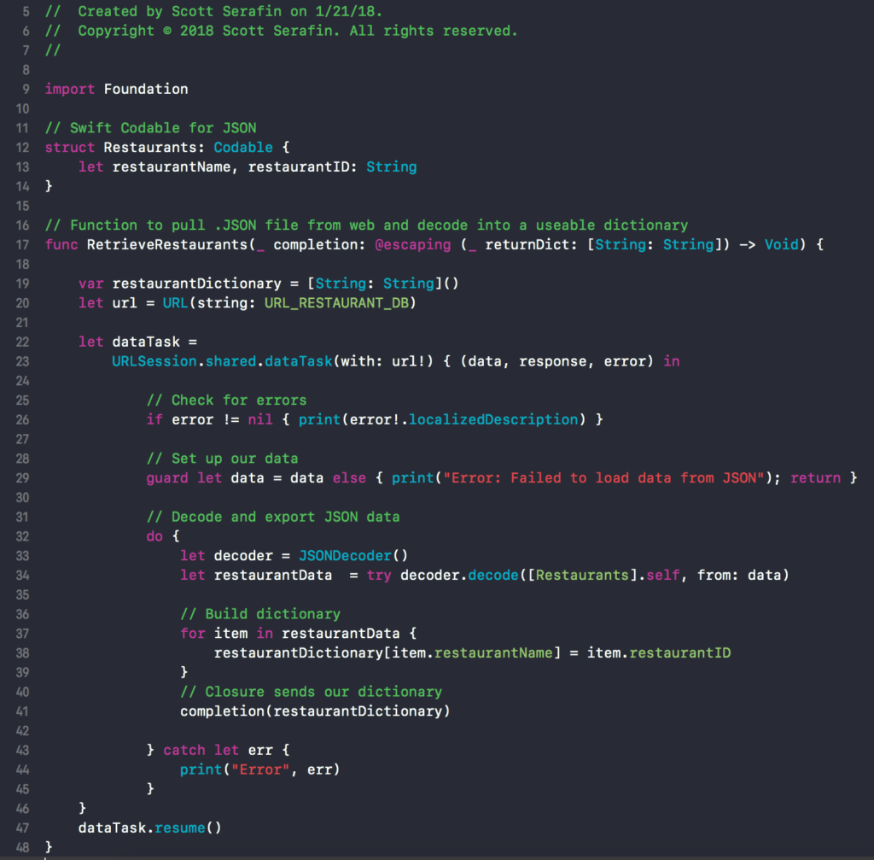
Task: Click the 'catch' keyword
Action: point(184,750)
